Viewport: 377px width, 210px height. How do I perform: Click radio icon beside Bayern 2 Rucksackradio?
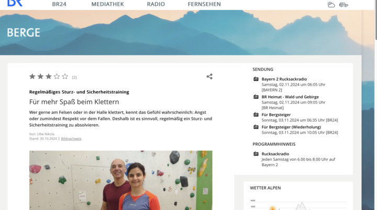[256, 79]
